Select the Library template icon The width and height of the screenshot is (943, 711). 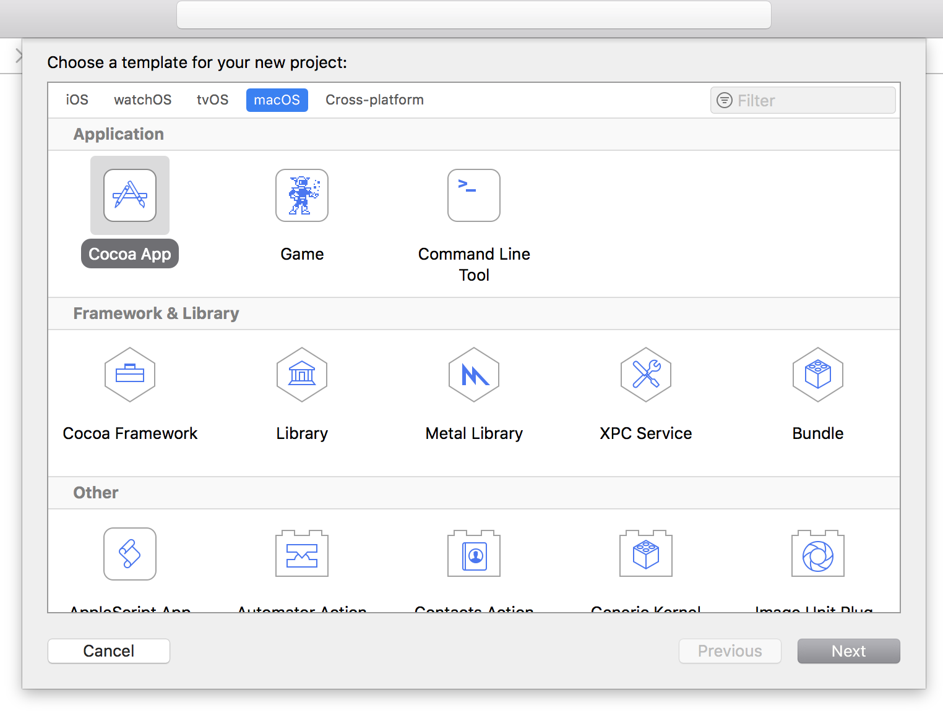(301, 375)
